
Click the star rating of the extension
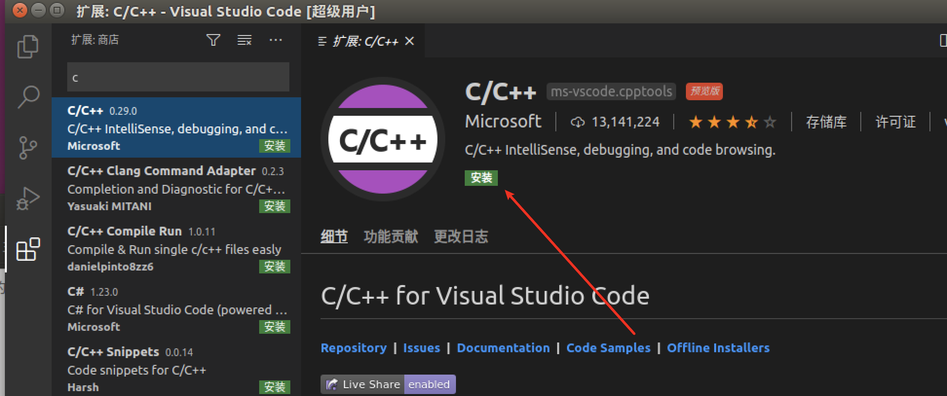coord(732,122)
